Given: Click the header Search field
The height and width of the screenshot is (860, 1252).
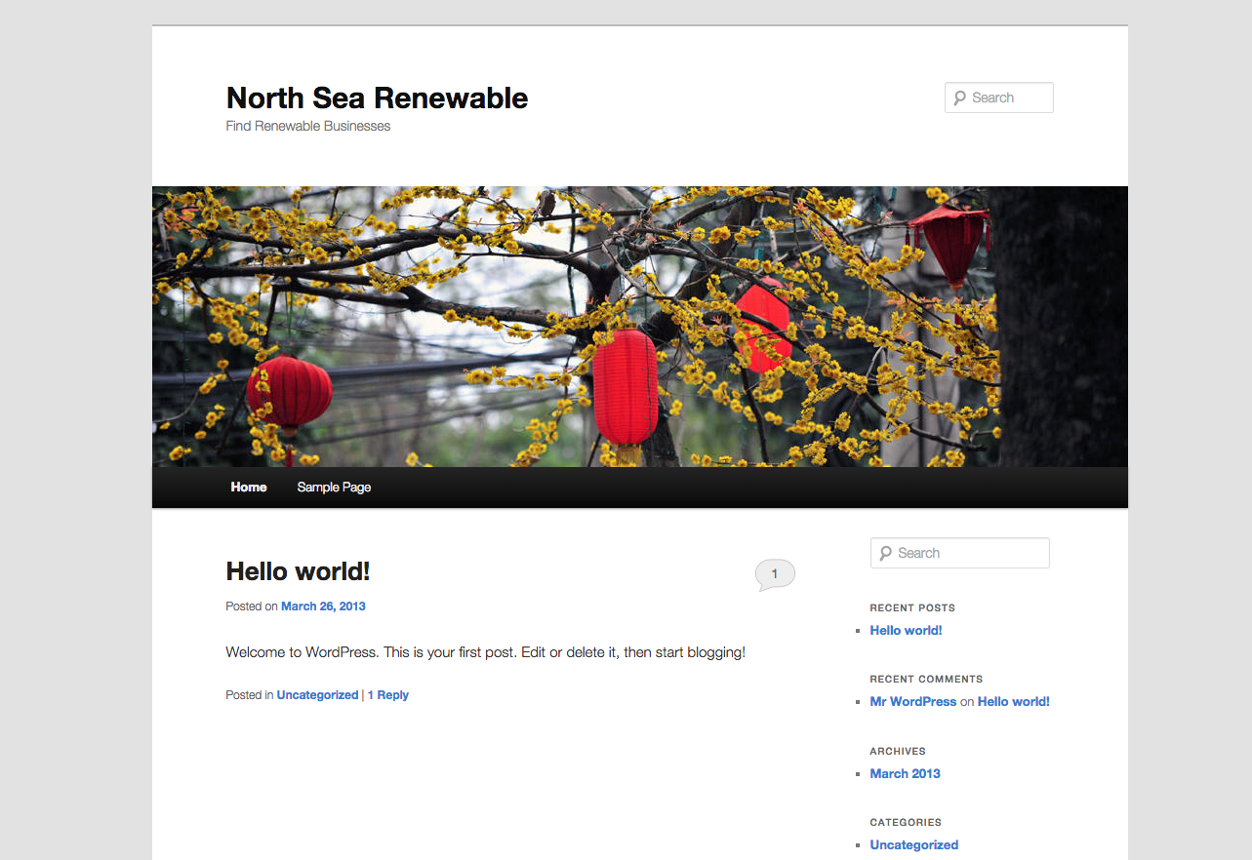Looking at the screenshot, I should tap(998, 98).
